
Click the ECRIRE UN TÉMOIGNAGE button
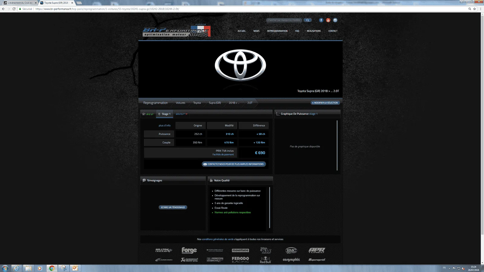[173, 207]
